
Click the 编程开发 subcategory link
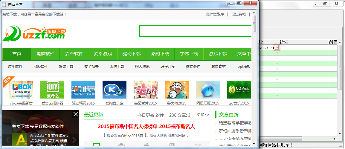(168, 67)
